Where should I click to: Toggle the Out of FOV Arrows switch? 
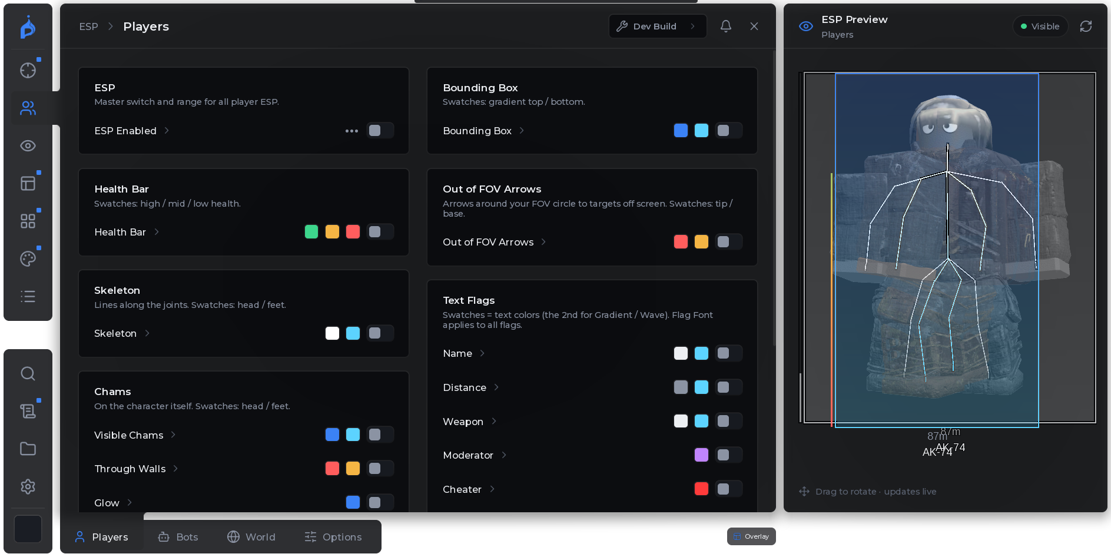(x=728, y=242)
